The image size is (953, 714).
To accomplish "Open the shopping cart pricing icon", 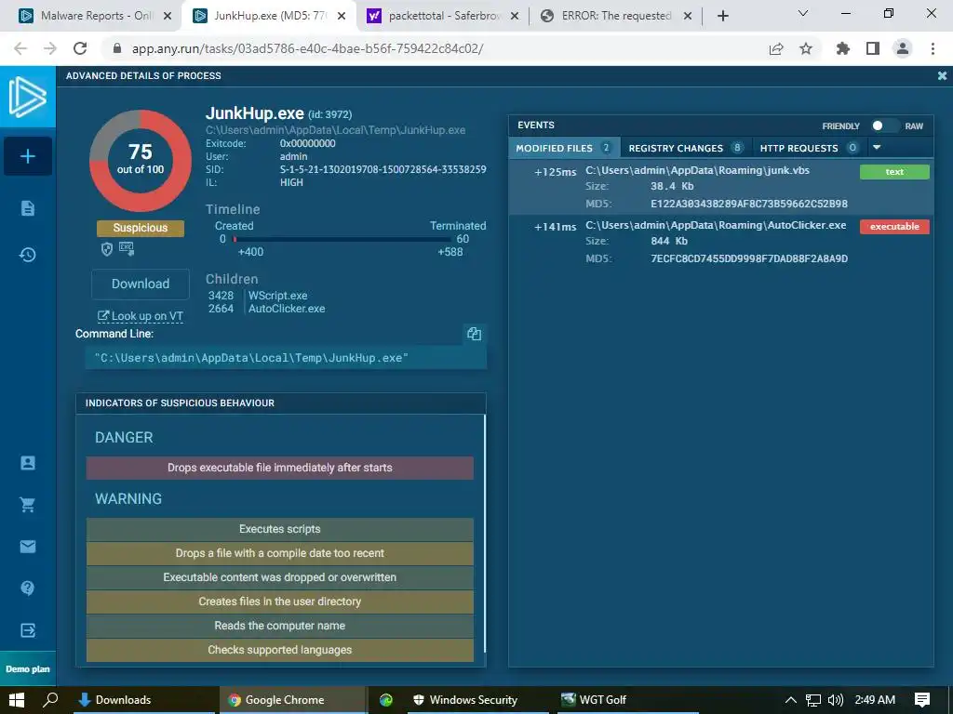I will [x=28, y=505].
